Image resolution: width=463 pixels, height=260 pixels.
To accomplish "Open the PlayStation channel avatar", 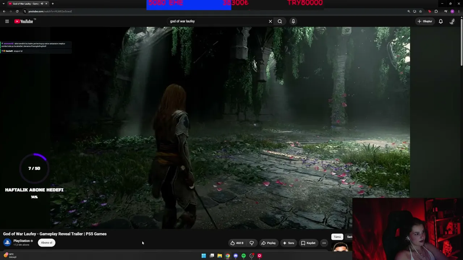I will [7, 242].
